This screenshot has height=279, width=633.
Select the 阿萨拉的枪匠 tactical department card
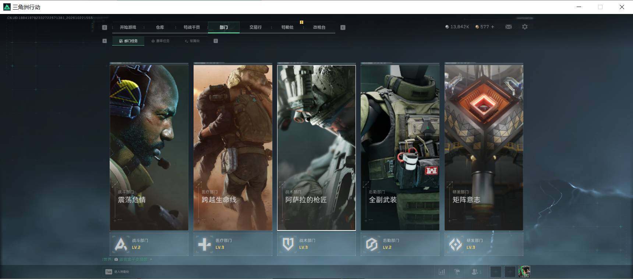tap(316, 148)
